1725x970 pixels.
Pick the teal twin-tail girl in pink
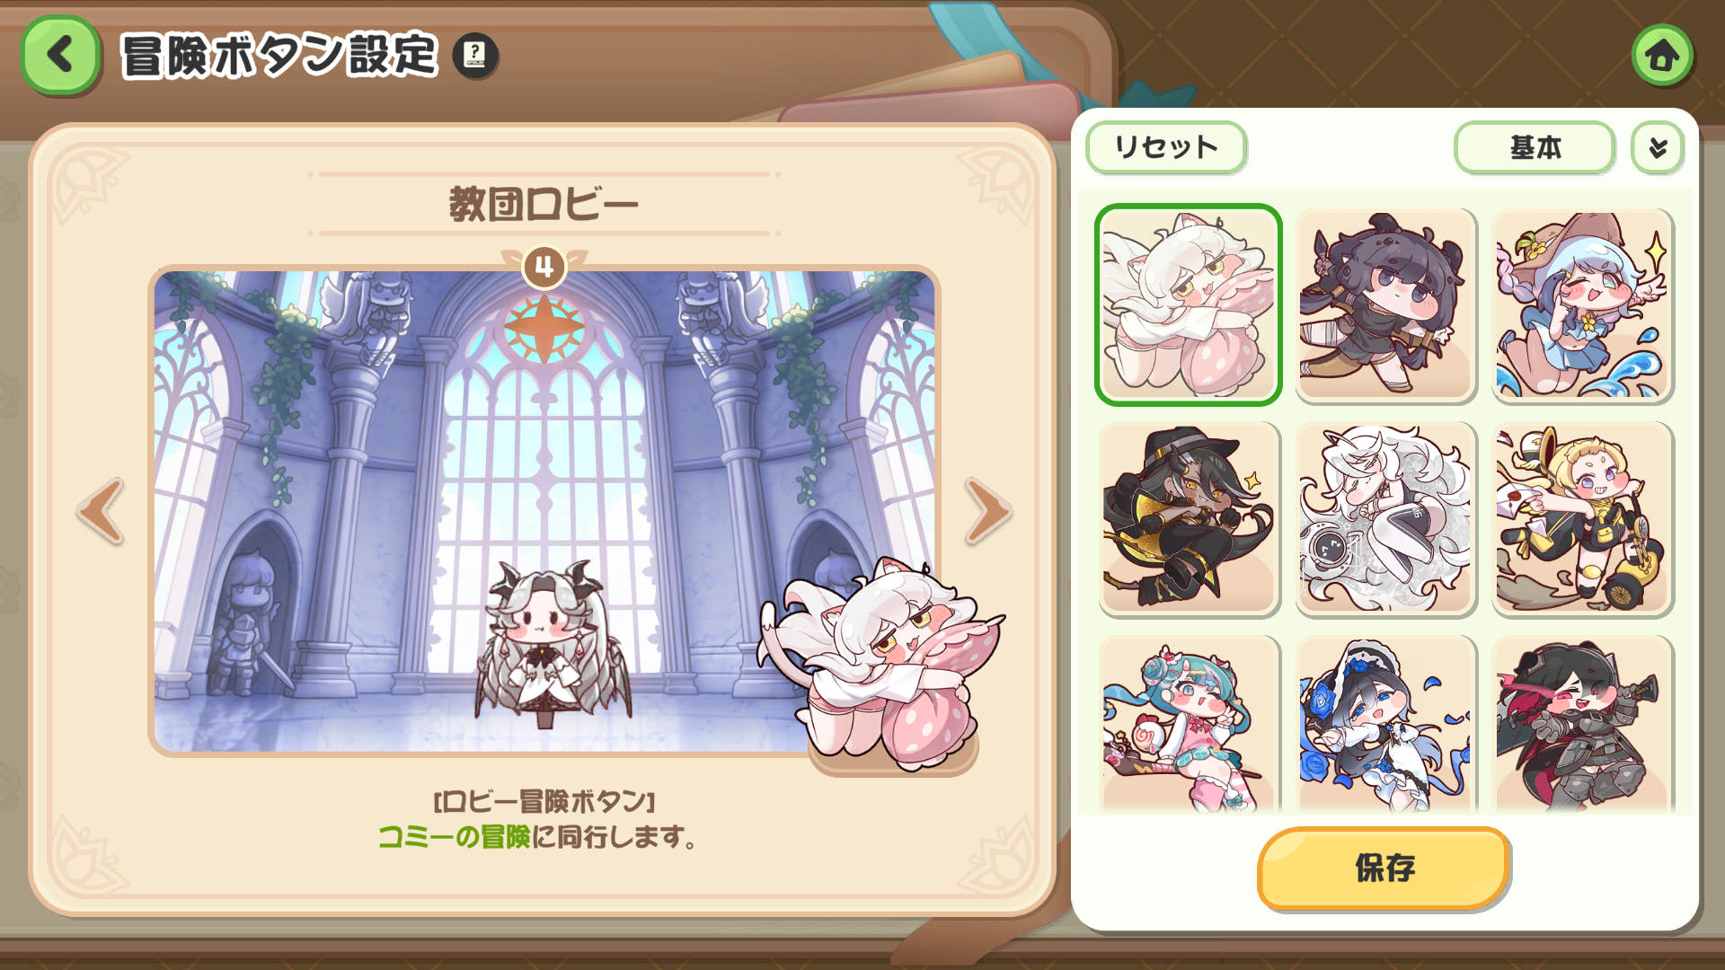click(1188, 724)
